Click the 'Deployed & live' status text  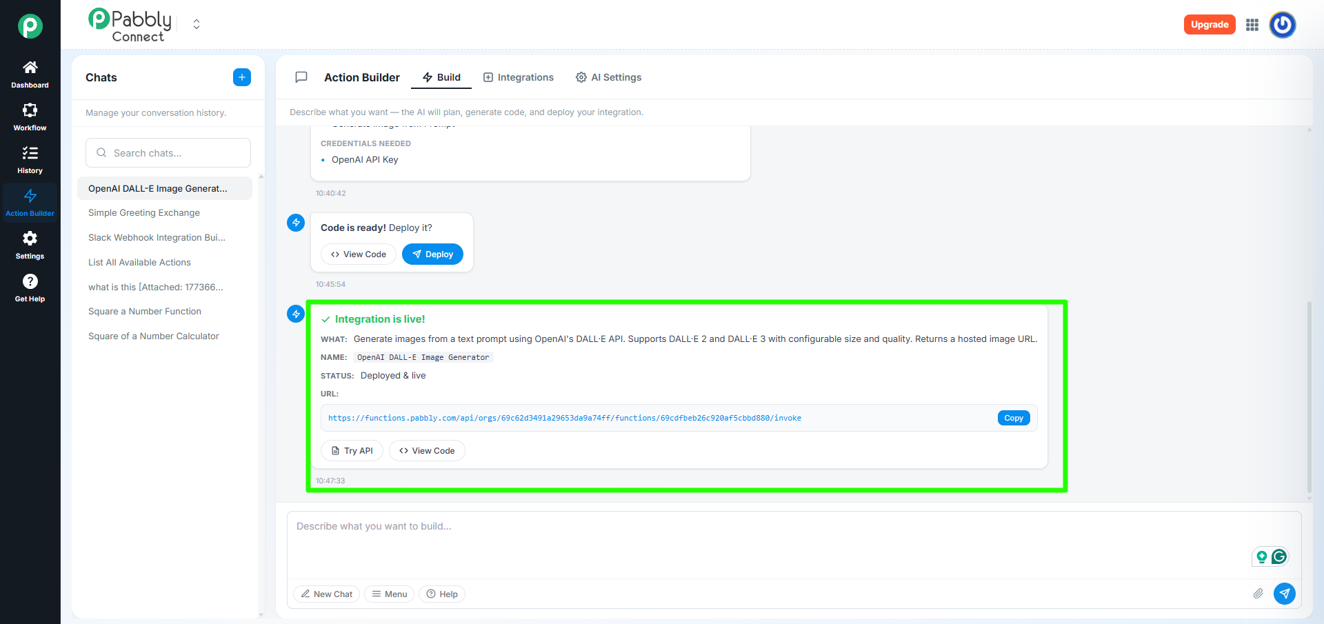point(393,376)
